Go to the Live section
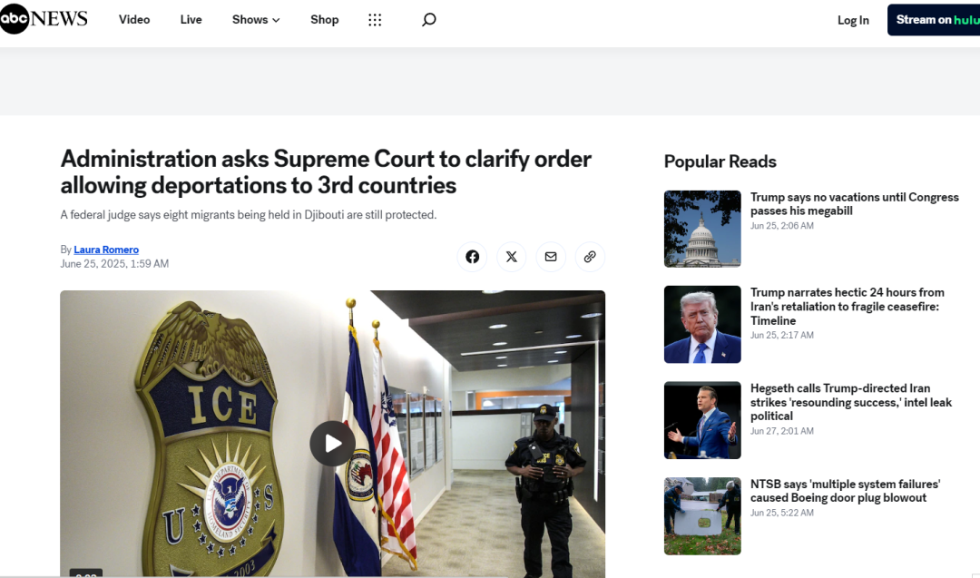This screenshot has width=980, height=578. 191,19
